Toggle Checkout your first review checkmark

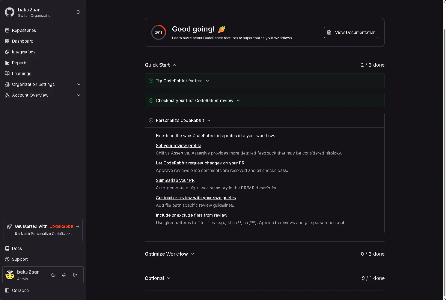(x=151, y=100)
